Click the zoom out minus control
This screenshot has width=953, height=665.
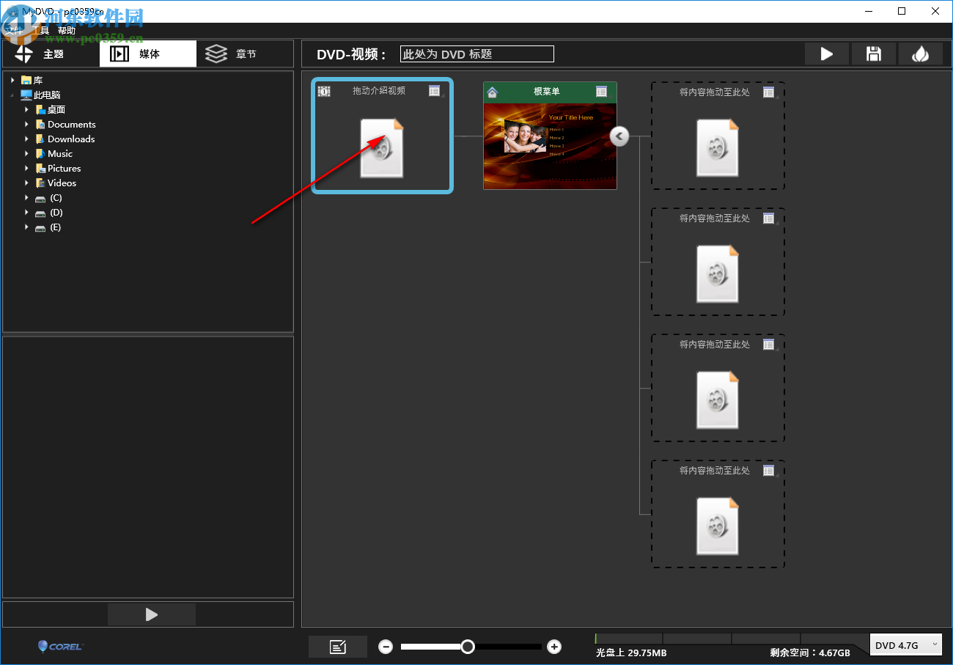pyautogui.click(x=386, y=646)
